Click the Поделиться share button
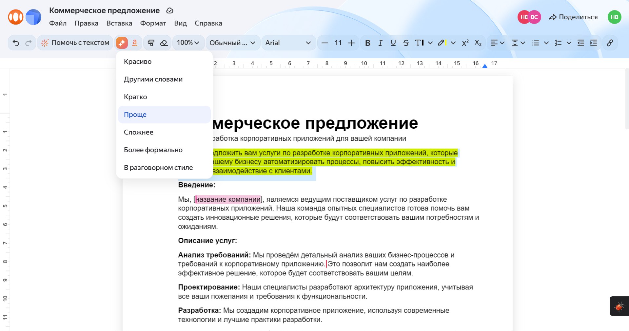Viewport: 629px width, 331px height. (572, 17)
